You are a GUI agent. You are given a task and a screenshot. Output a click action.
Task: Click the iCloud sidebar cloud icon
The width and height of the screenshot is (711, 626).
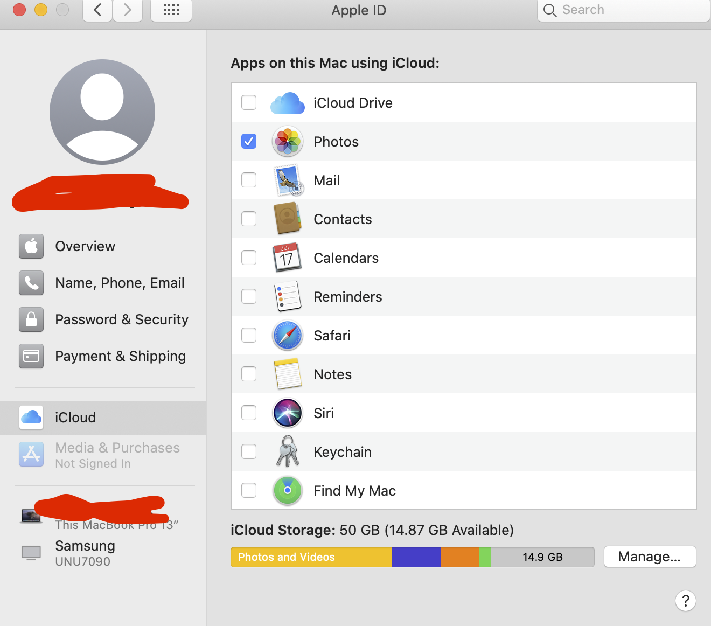(x=31, y=418)
